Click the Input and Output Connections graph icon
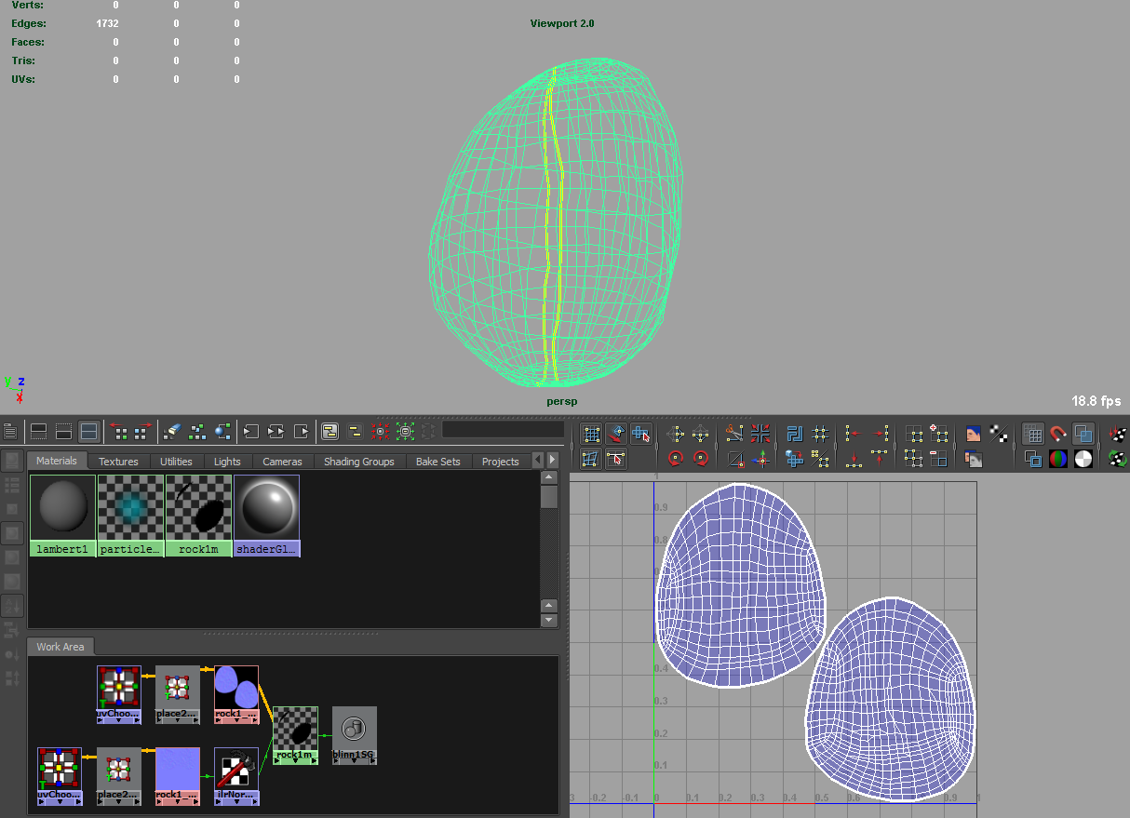Viewport: 1130px width, 818px height. (275, 430)
